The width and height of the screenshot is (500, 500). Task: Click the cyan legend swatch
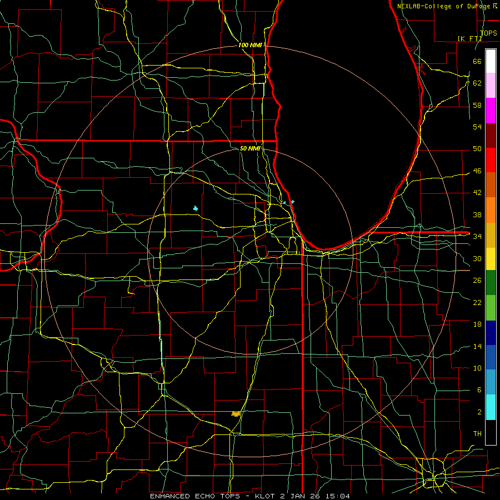[x=491, y=407]
